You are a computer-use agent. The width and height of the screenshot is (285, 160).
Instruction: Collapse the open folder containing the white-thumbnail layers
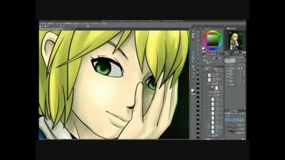tap(209, 95)
